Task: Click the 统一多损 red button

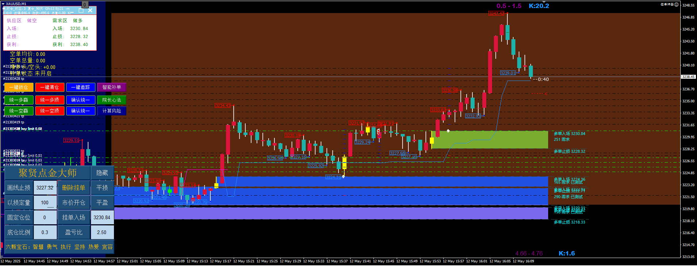Action: tap(49, 100)
